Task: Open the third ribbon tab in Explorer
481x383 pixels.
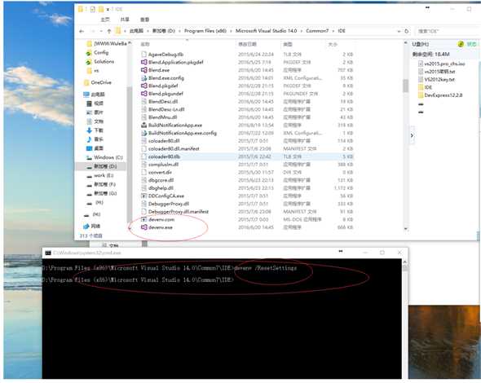Action: [145, 20]
